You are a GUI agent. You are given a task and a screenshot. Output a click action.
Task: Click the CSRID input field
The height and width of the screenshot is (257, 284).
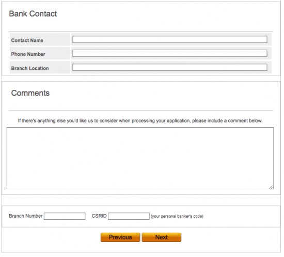129,216
